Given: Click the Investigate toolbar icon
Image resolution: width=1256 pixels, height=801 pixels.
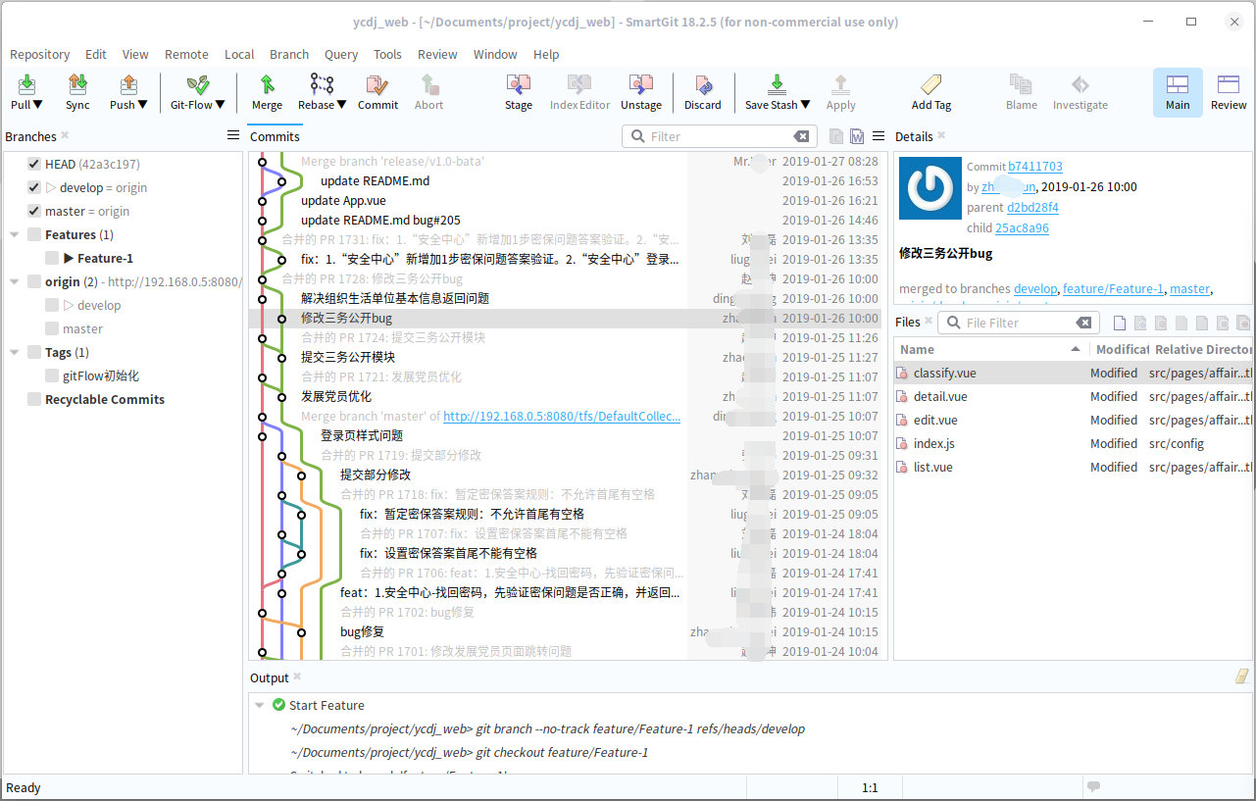Looking at the screenshot, I should coord(1080,85).
